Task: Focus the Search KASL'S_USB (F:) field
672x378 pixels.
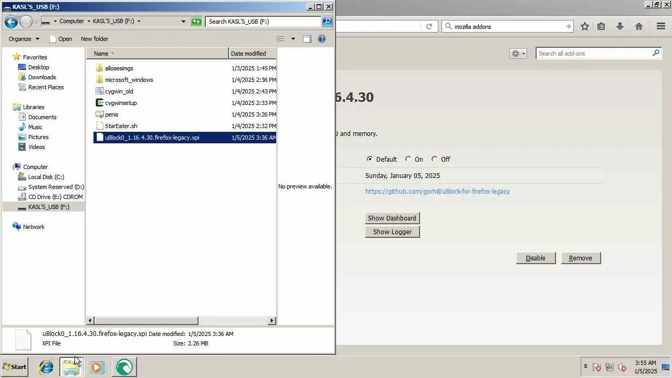Action: click(263, 22)
